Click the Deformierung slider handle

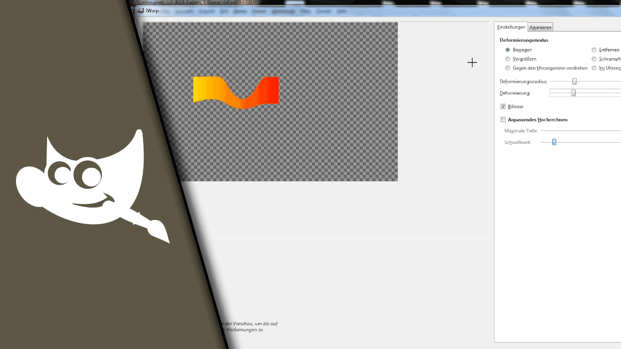(x=573, y=93)
